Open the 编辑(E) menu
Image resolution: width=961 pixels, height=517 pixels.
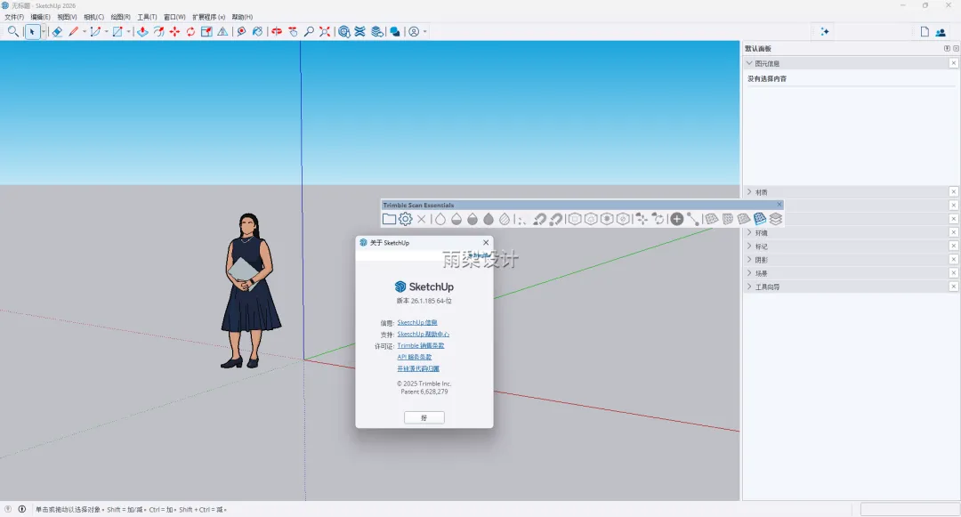(x=40, y=17)
